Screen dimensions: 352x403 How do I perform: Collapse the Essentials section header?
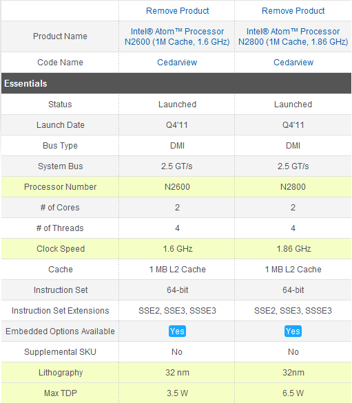click(x=176, y=83)
